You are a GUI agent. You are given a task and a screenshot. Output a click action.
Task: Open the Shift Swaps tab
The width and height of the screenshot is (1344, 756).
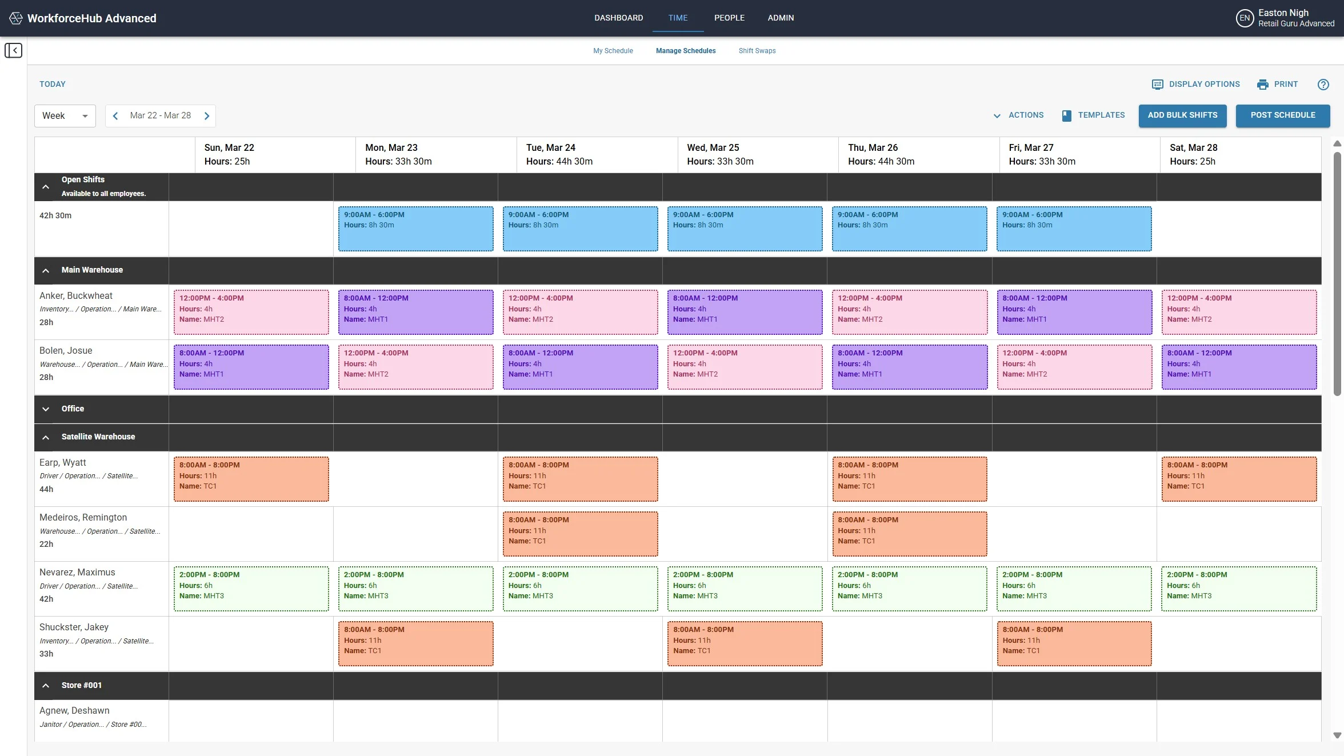coord(757,51)
